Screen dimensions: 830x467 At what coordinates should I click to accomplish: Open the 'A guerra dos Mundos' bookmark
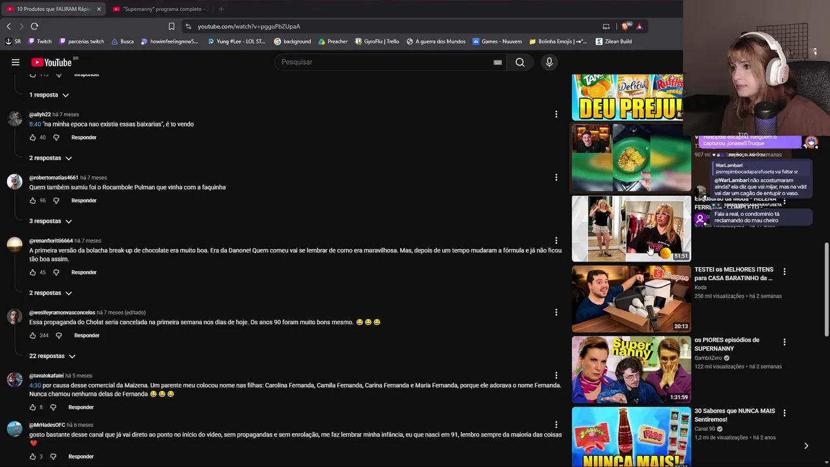(436, 42)
